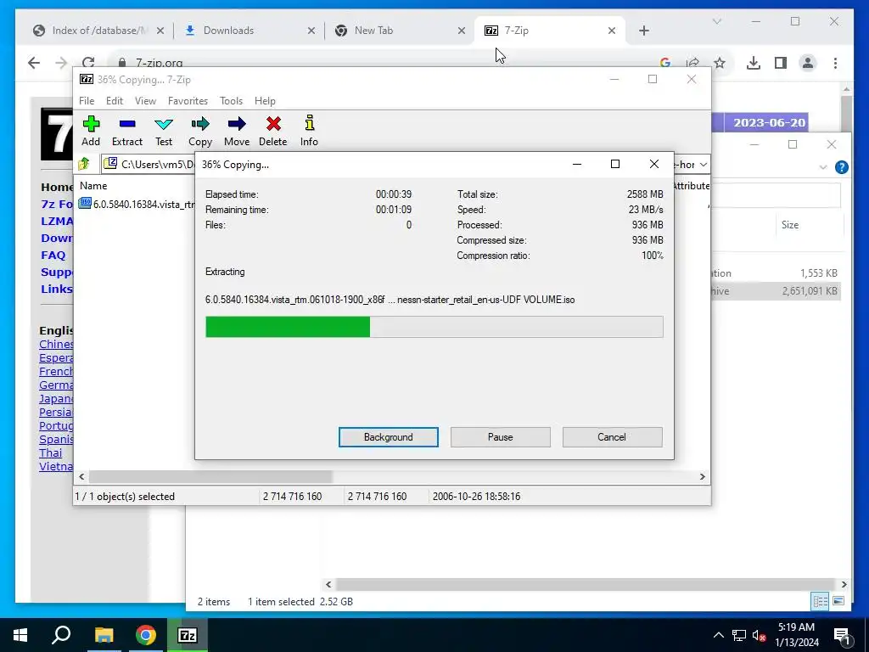Click Explorer help question mark icon
The width and height of the screenshot is (869, 652).
pyautogui.click(x=841, y=167)
